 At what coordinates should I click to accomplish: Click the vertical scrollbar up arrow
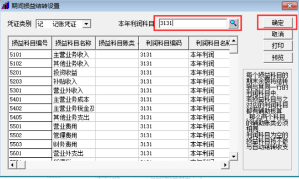click(x=234, y=40)
